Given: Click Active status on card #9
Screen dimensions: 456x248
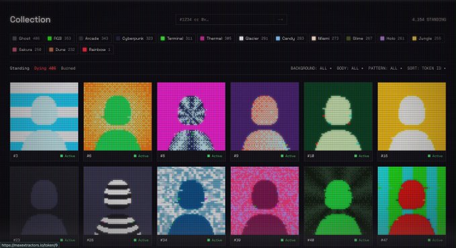Looking at the screenshot, I should pos(288,156).
